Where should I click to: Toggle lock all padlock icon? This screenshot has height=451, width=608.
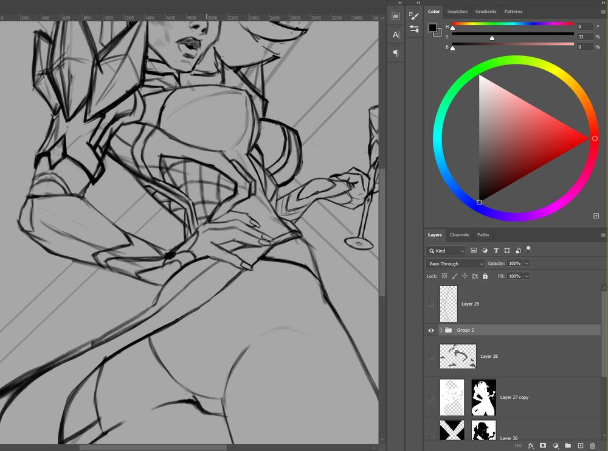point(485,276)
